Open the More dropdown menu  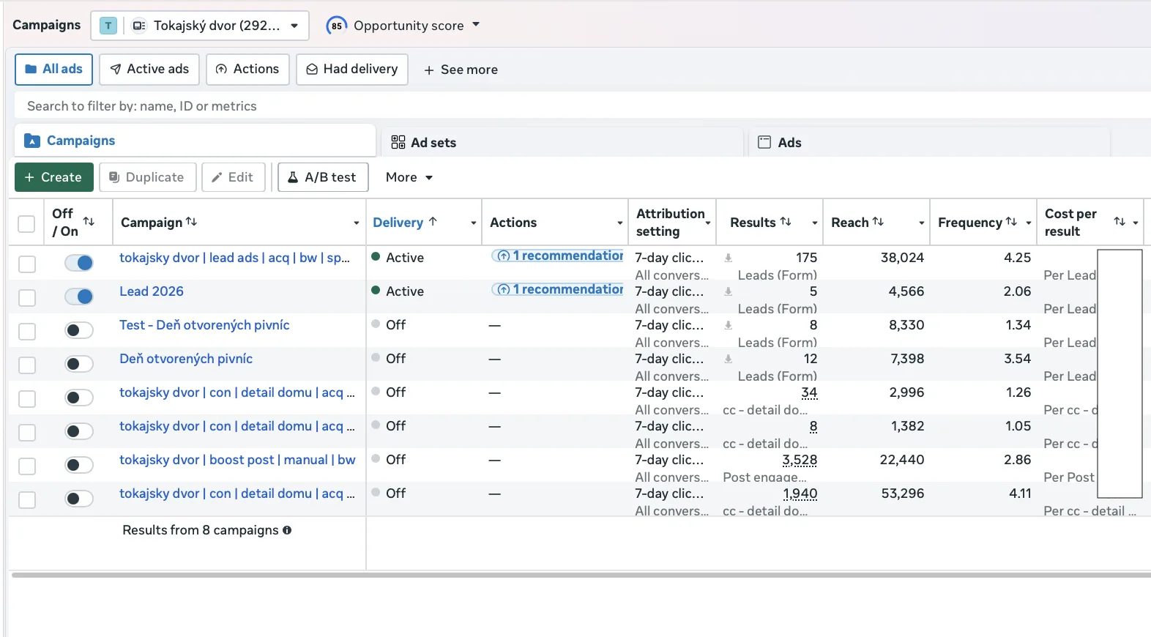(x=409, y=177)
